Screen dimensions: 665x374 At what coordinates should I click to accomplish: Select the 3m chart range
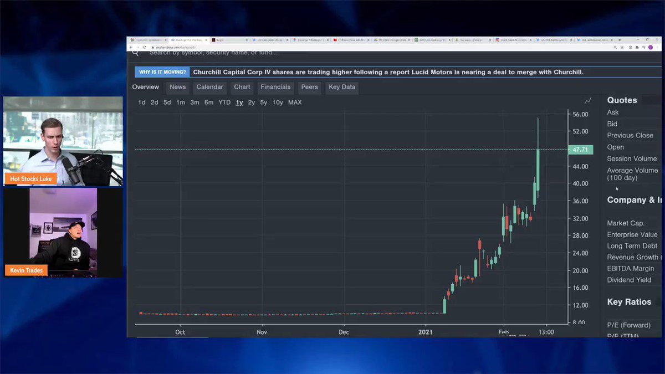click(195, 103)
